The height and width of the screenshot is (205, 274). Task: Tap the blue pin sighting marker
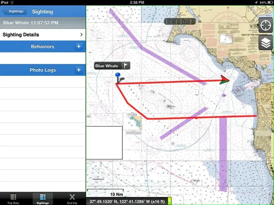(x=118, y=78)
